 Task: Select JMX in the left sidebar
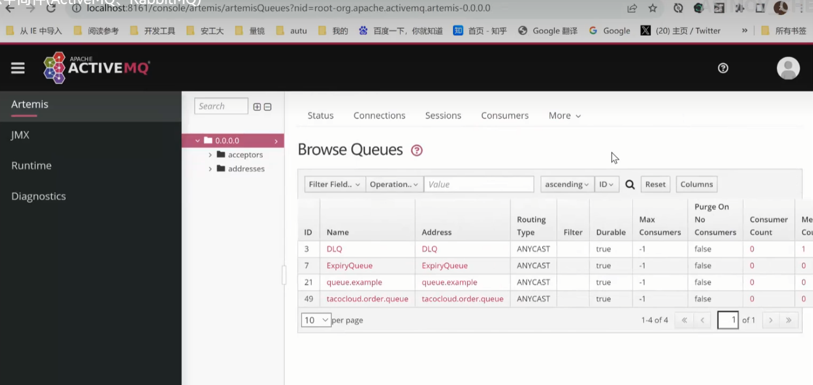point(20,135)
